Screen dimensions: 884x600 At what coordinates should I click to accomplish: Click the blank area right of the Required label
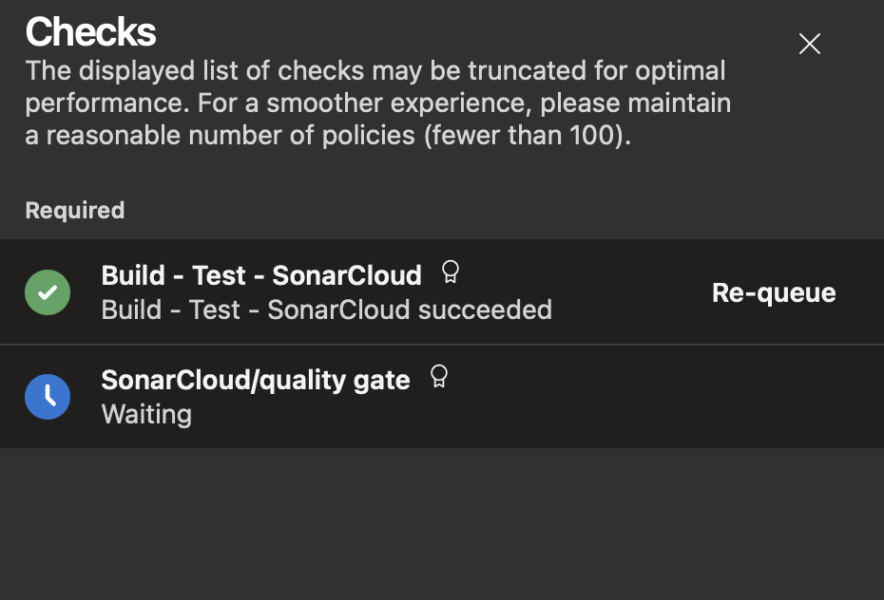tap(502, 211)
